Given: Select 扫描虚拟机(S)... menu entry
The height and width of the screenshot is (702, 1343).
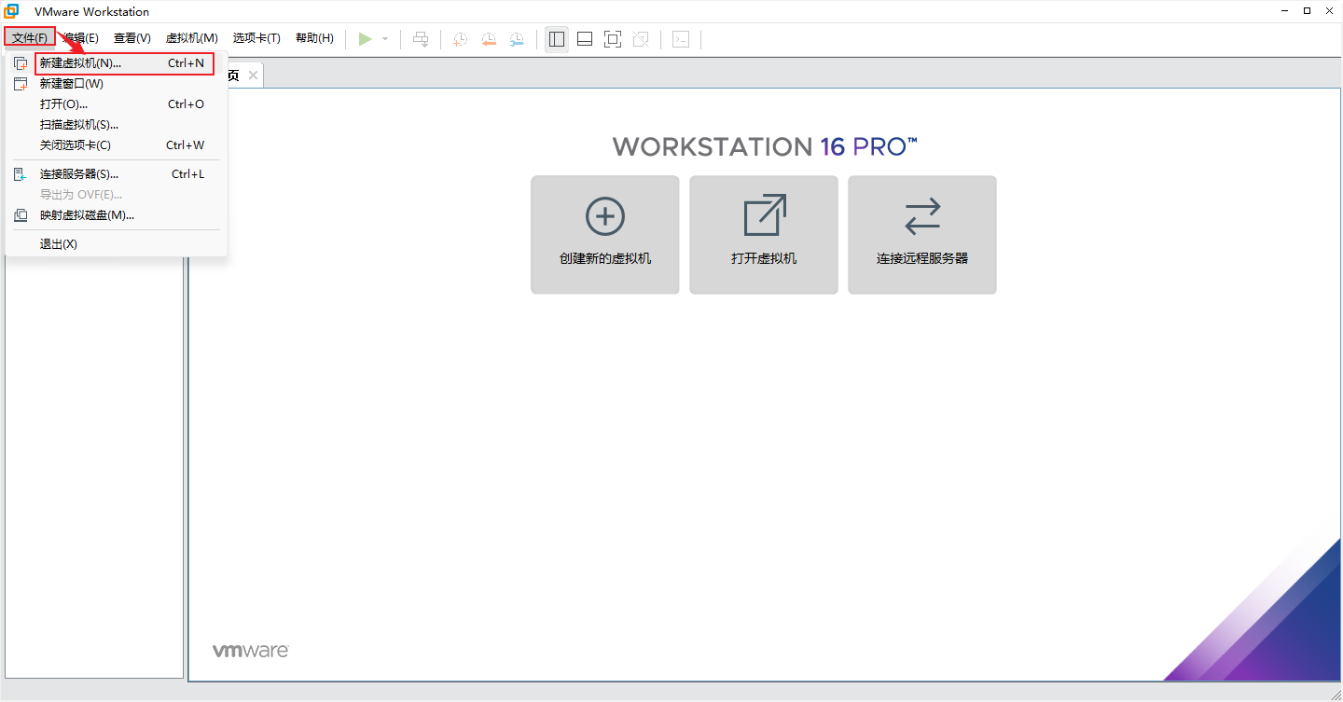Looking at the screenshot, I should coord(117,125).
